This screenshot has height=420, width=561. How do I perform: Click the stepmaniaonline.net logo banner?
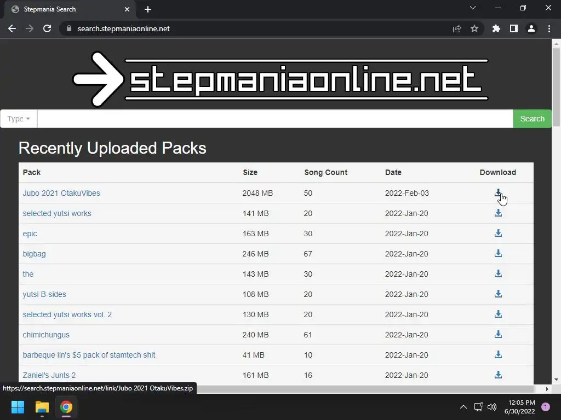280,79
